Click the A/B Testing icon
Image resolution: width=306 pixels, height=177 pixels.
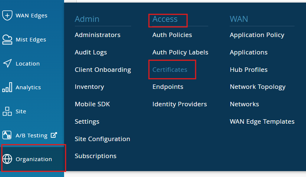pos(7,135)
